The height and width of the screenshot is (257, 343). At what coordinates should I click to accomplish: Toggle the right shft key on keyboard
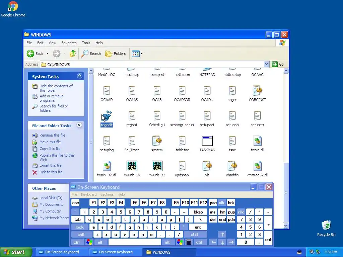pyautogui.click(x=195, y=235)
